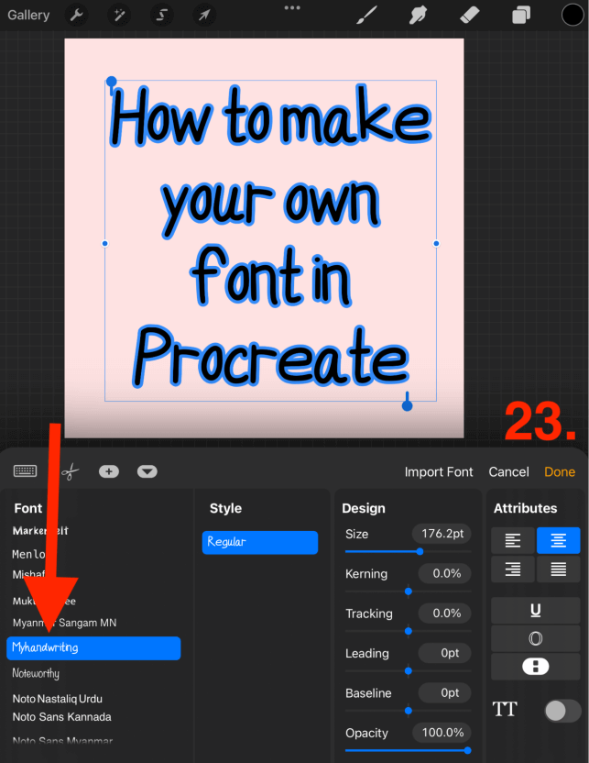The image size is (589, 763).
Task: Toggle outline text attribute
Action: pyautogui.click(x=536, y=638)
